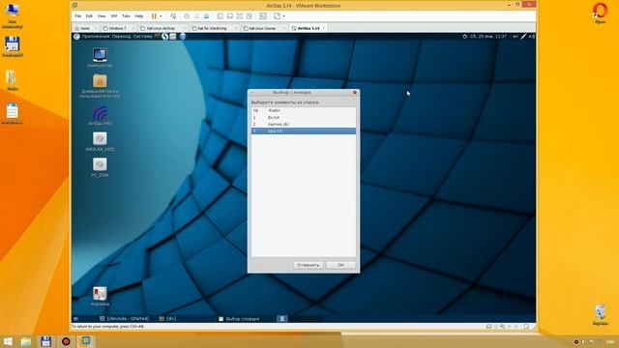This screenshot has height=348, width=619.
Task: Confirm the dictionary selection with OK
Action: (x=340, y=265)
